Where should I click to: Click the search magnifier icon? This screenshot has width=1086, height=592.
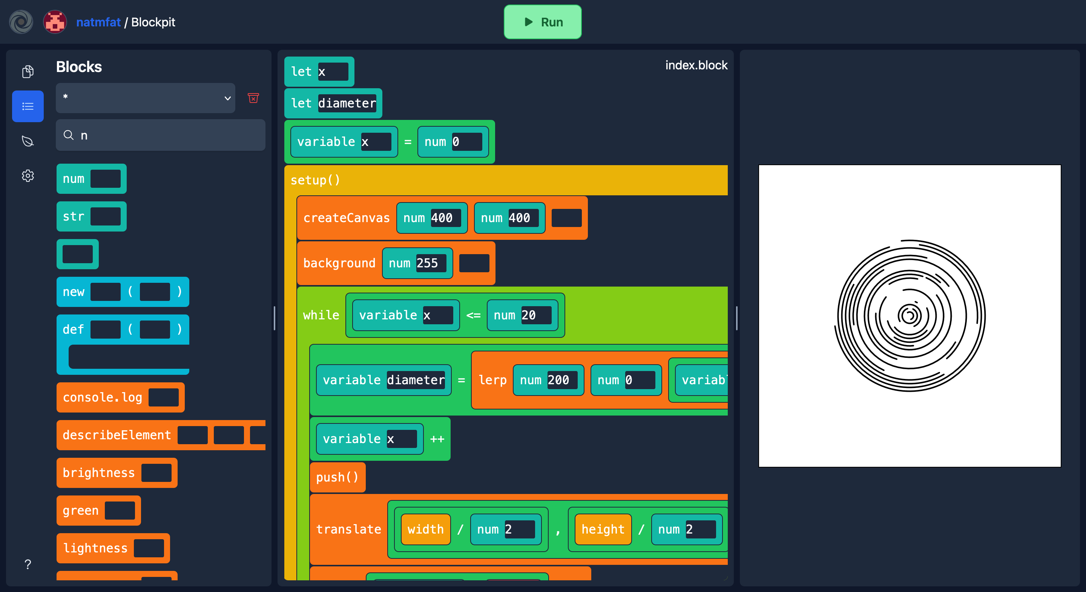point(68,135)
